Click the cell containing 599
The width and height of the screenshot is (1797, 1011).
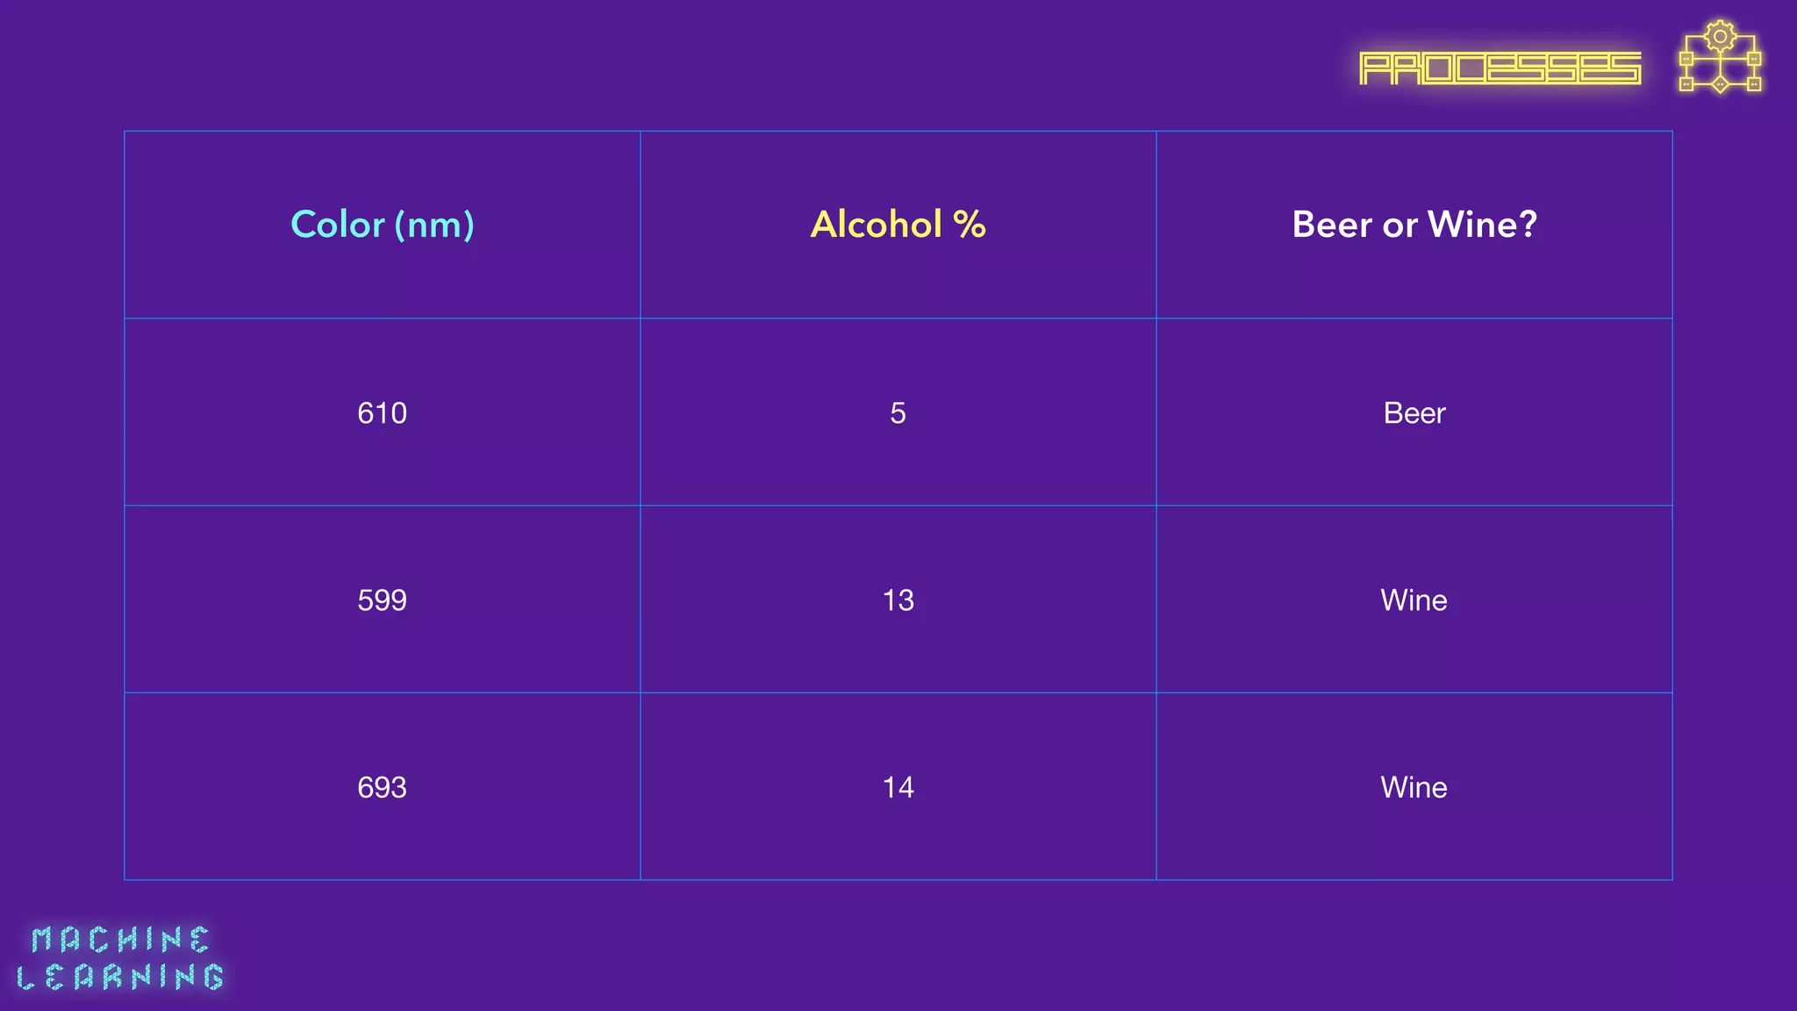(383, 599)
